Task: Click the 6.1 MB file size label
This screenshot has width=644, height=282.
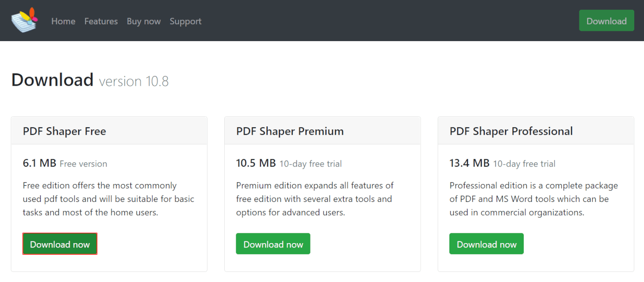Action: coord(39,163)
